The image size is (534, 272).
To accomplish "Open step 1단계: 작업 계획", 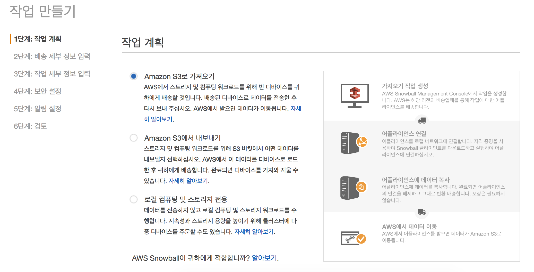I will point(38,39).
